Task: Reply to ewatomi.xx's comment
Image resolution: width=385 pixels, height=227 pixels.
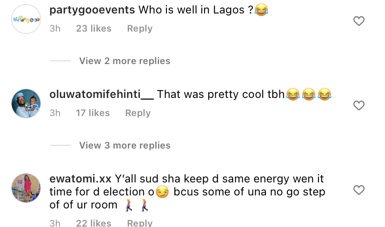Action: pos(139,223)
